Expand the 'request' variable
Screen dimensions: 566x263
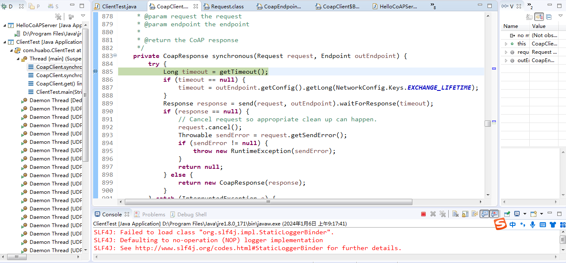coord(506,52)
